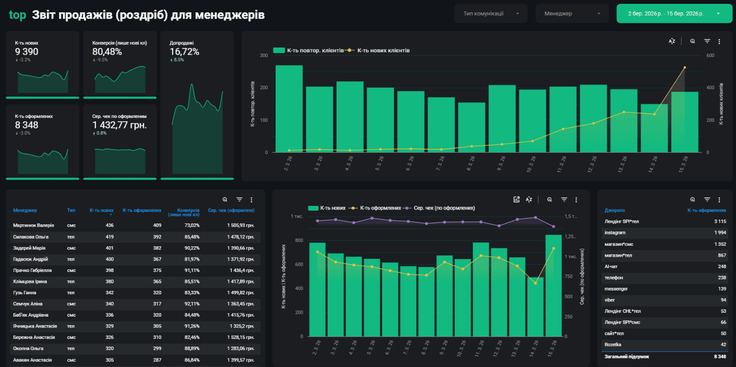This screenshot has width=736, height=367.
Task: Click the chart settings icon on the bottom combo chart
Action: [x=517, y=200]
